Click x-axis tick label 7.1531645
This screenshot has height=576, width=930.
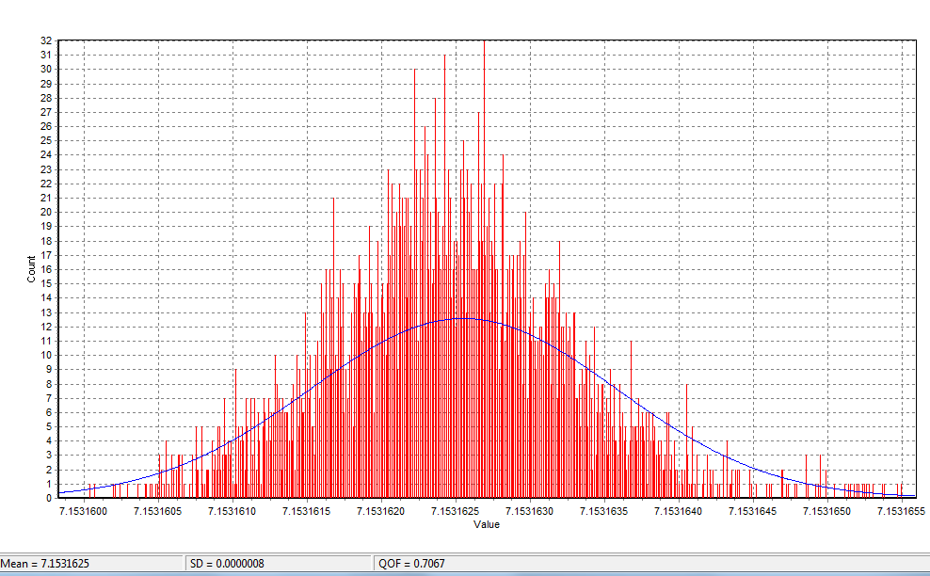coord(753,511)
